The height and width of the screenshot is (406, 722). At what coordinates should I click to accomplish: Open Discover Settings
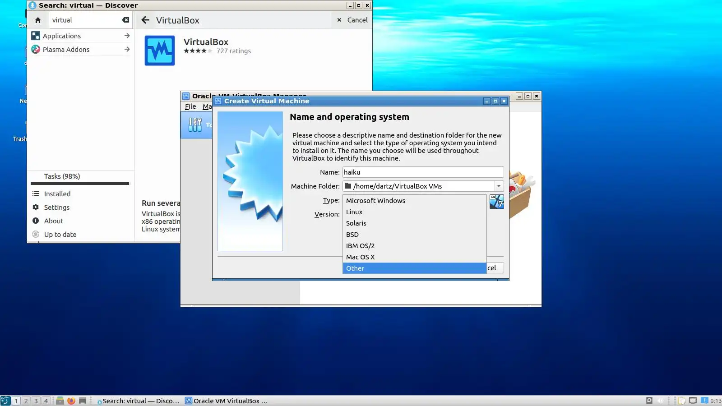[57, 208]
